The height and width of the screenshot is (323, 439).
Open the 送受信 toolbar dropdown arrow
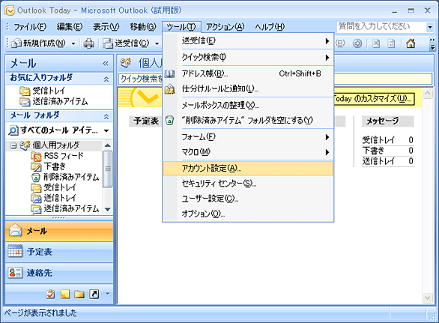[x=157, y=43]
